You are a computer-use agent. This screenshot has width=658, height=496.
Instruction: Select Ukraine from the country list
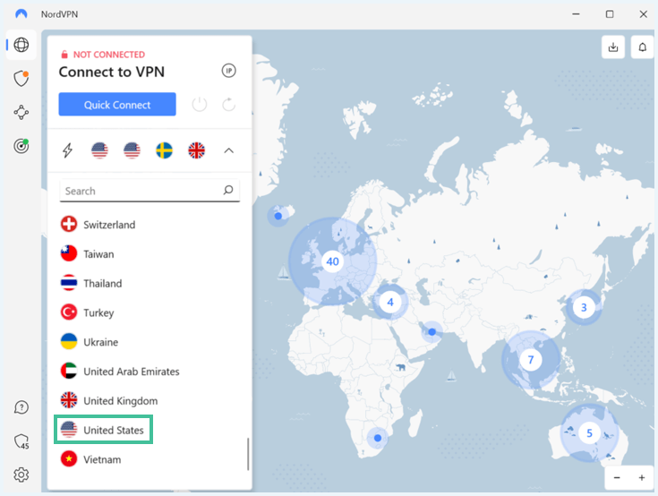150,342
